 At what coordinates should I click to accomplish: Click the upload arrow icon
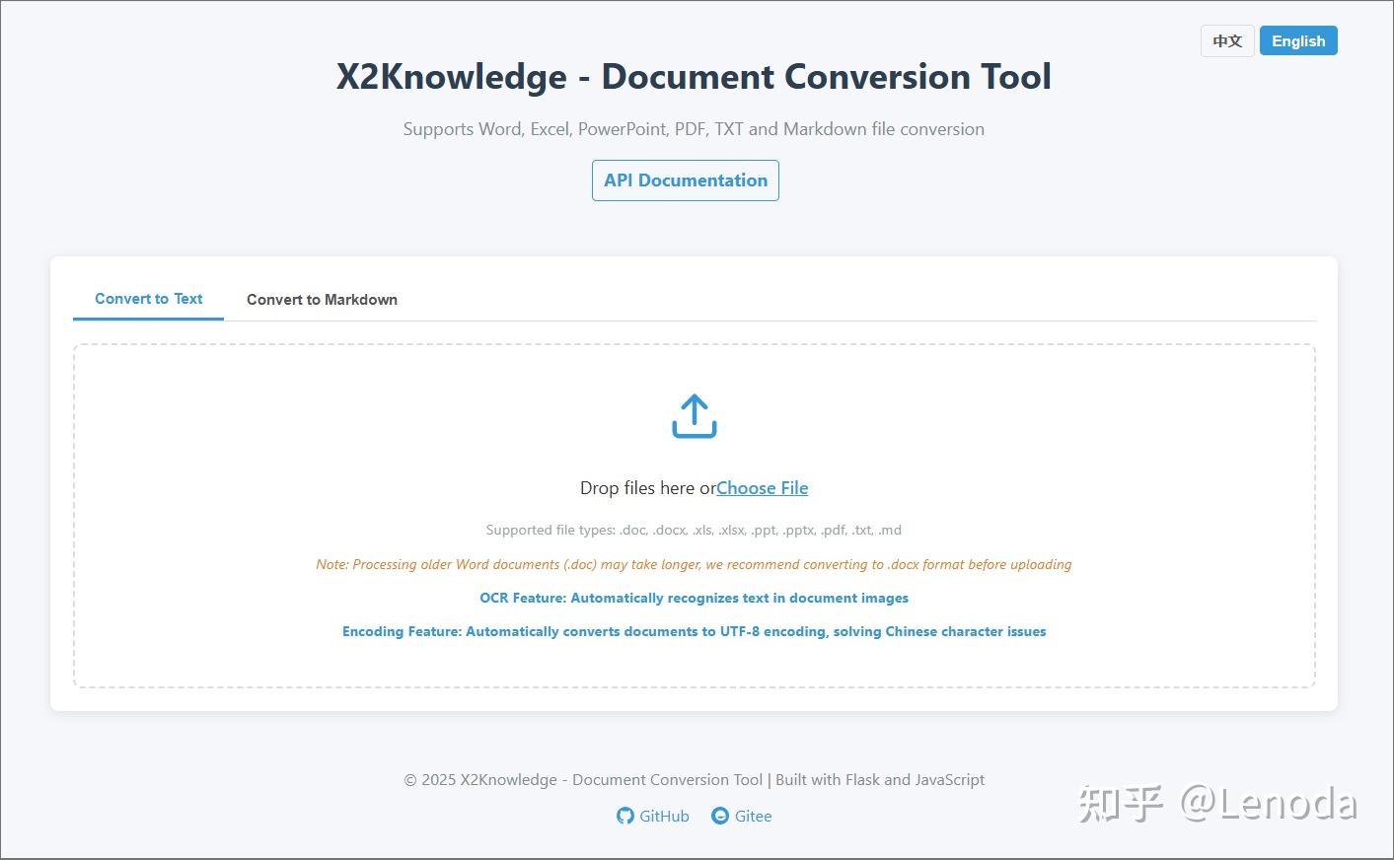694,416
